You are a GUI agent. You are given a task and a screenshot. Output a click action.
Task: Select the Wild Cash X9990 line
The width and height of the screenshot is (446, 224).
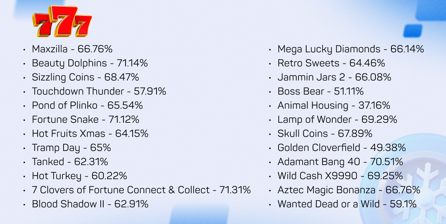(340, 176)
